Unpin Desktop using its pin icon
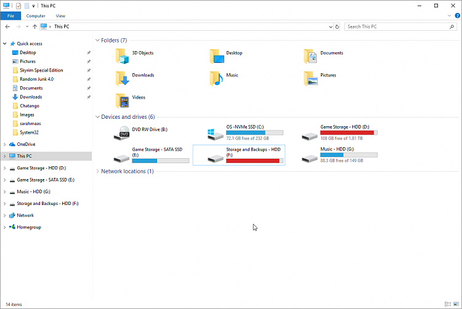The height and width of the screenshot is (309, 462). 89,53
